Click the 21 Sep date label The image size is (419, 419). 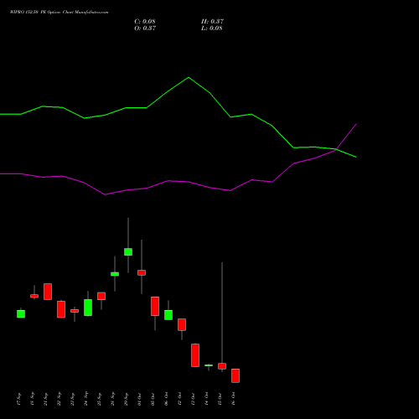tap(46, 399)
